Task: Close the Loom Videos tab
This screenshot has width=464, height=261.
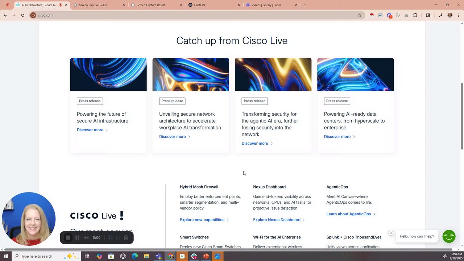Action: click(296, 5)
